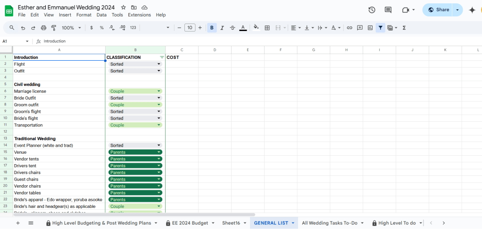Click the add new sheet plus button
482x229 pixels.
click(x=18, y=223)
